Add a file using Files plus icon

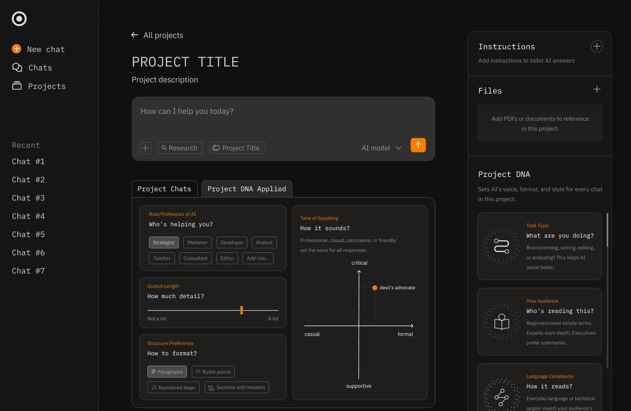coord(596,89)
